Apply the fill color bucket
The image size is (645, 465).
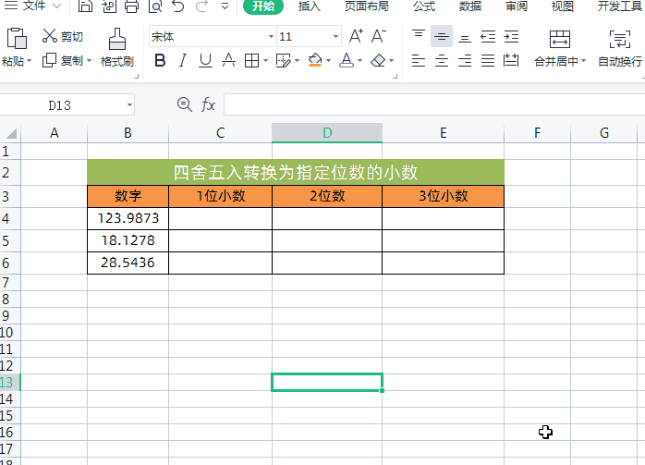tap(315, 60)
